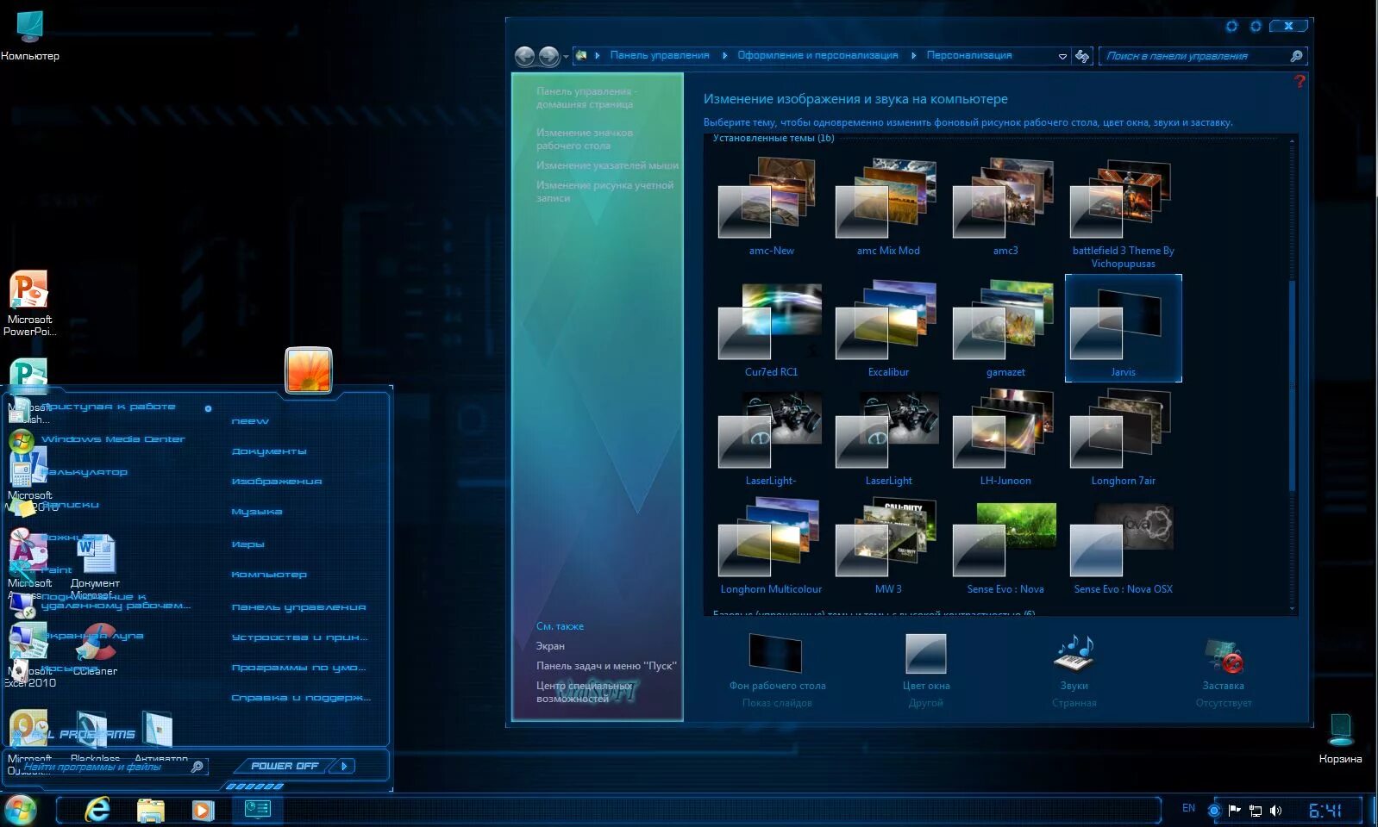
Task: Open Устройства и принтеры in Start menu
Action: pyautogui.click(x=300, y=637)
